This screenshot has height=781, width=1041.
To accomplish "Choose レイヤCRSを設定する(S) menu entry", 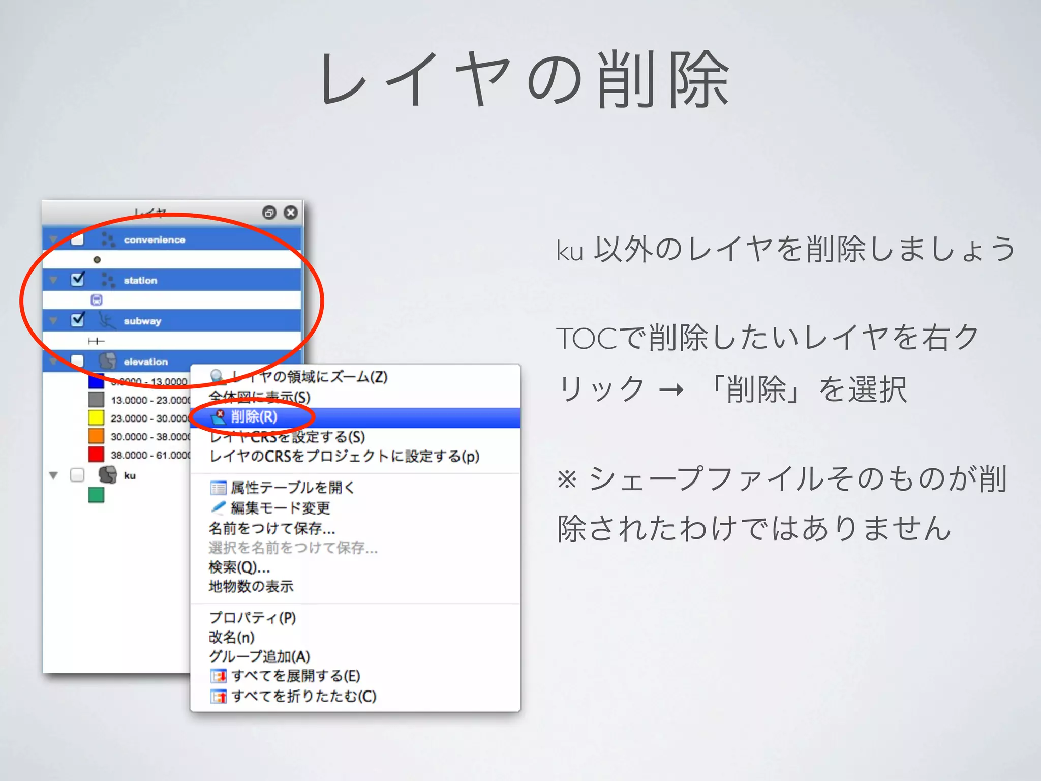I will point(355,437).
